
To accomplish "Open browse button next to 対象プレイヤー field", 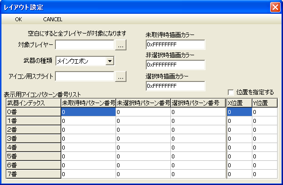I will click(x=121, y=45).
